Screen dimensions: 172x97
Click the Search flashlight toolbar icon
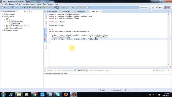click(49, 7)
